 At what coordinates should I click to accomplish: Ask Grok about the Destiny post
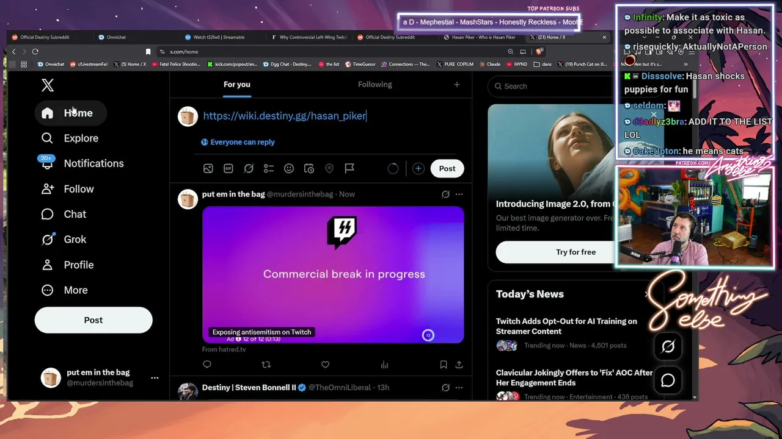445,388
